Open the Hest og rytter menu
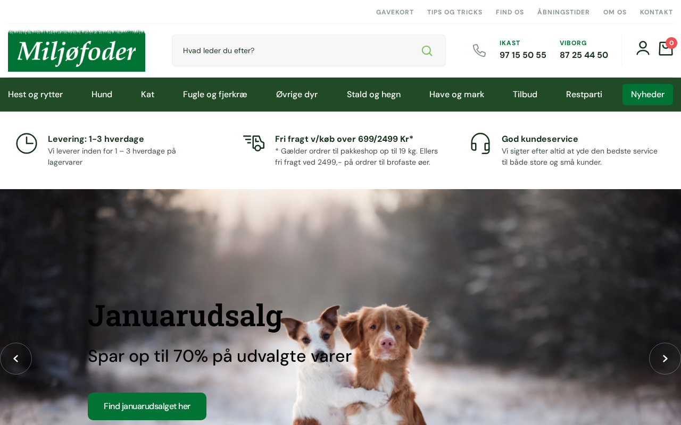Screen dimensions: 681x425 coord(35,95)
